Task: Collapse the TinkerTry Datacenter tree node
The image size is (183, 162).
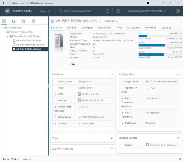Action: 5,32
